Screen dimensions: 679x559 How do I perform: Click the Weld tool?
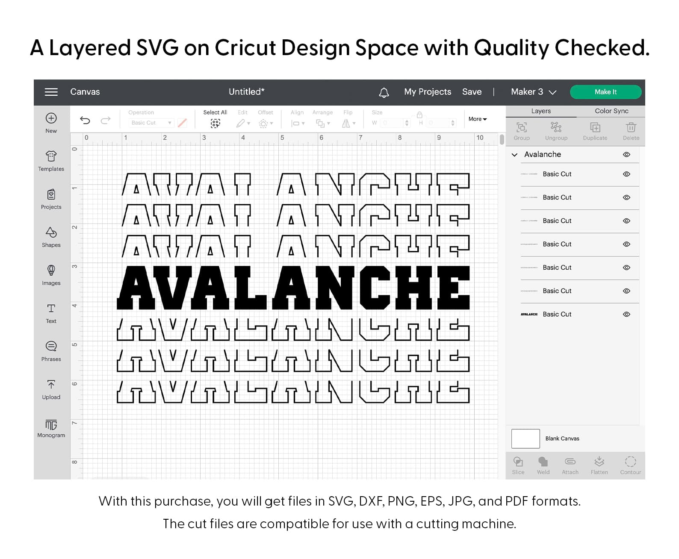(543, 465)
